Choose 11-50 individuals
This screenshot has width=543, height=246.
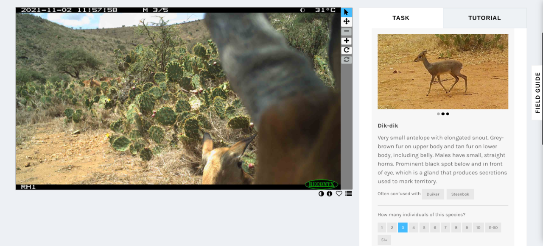coord(493,227)
